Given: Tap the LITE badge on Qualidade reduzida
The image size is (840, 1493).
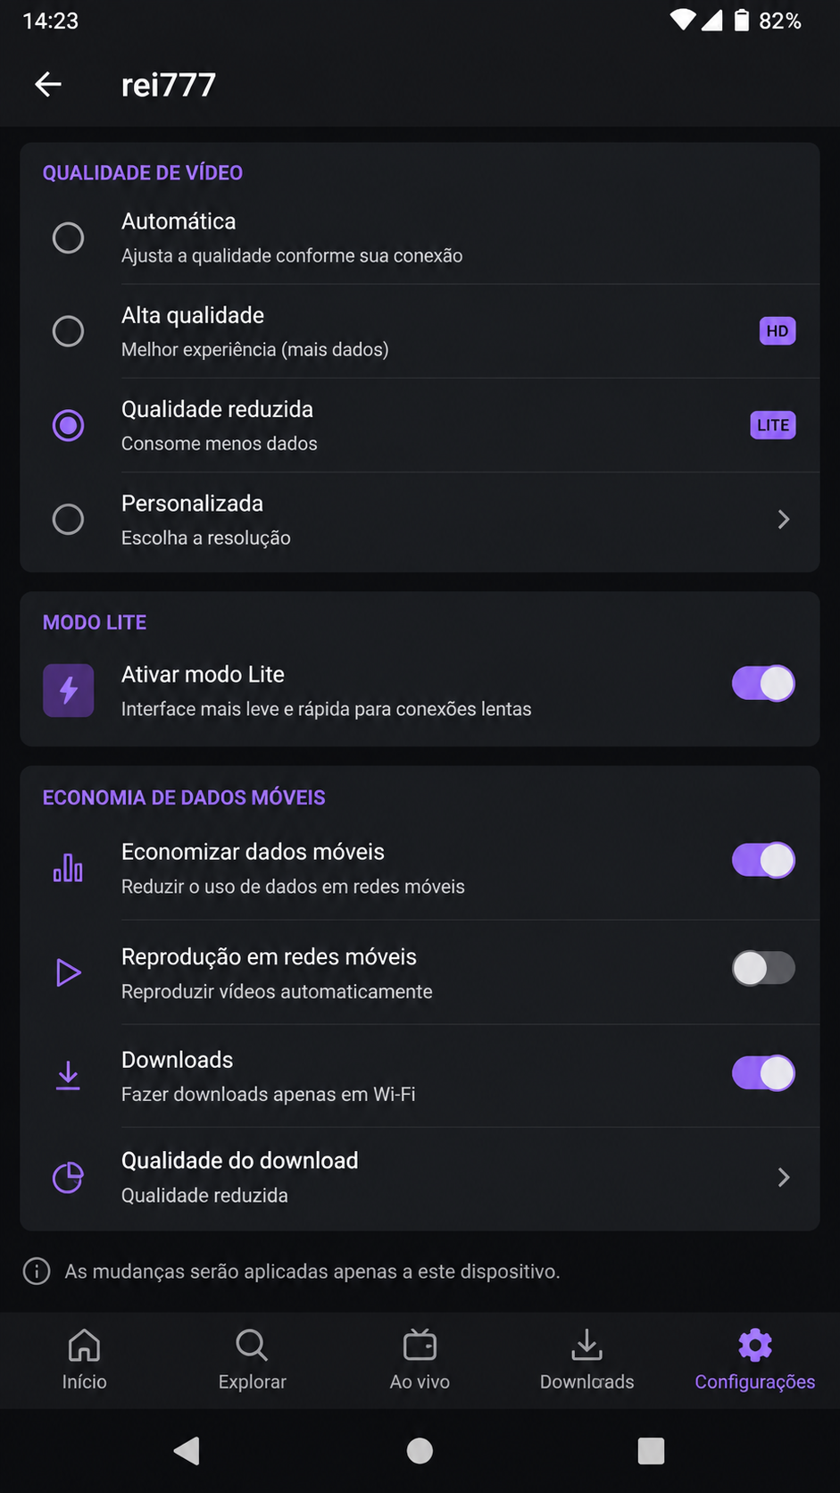Looking at the screenshot, I should coord(773,425).
